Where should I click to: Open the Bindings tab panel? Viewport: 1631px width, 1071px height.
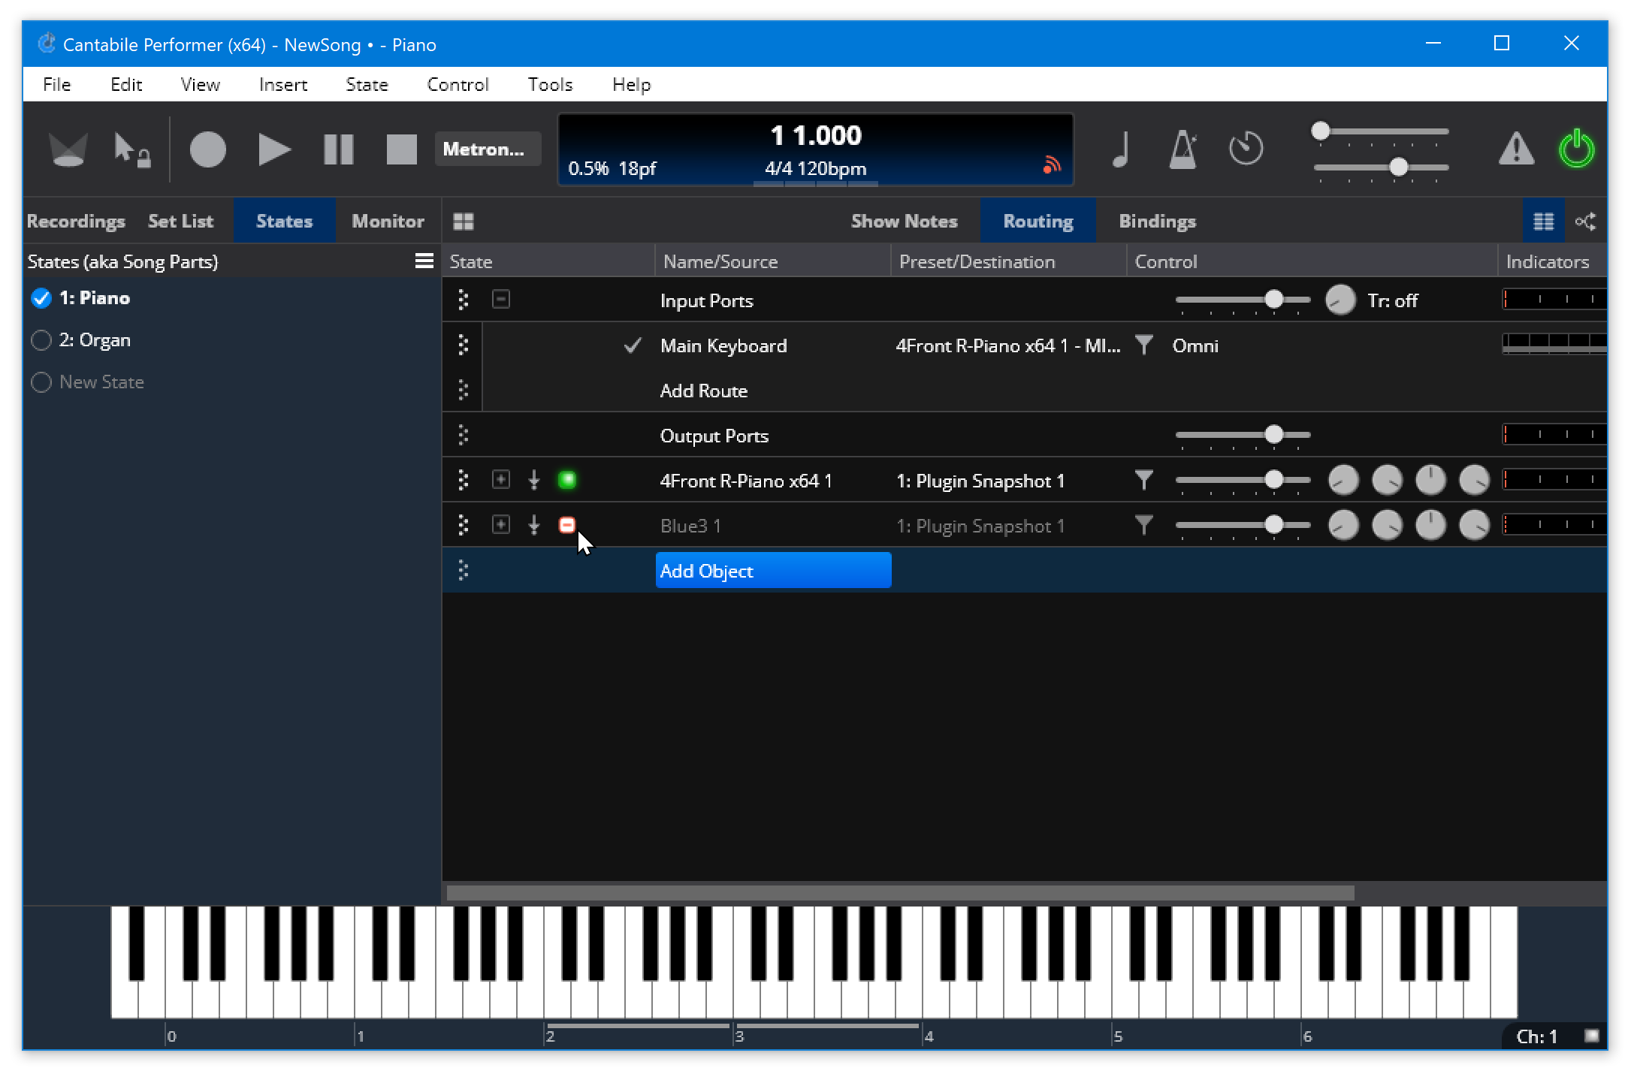1158,220
